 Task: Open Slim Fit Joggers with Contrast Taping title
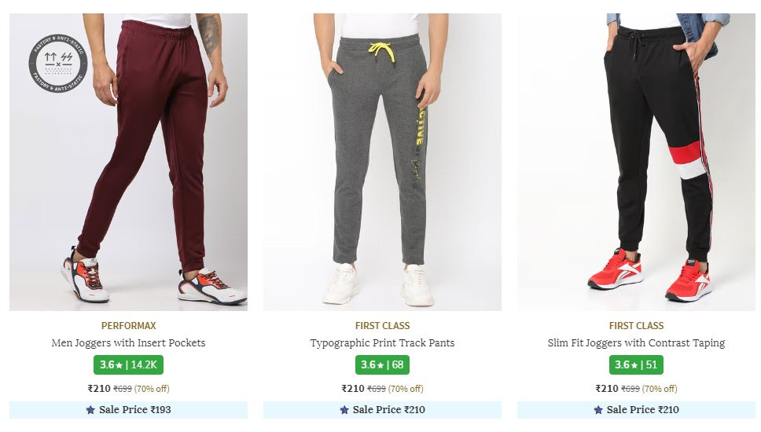pyautogui.click(x=636, y=343)
